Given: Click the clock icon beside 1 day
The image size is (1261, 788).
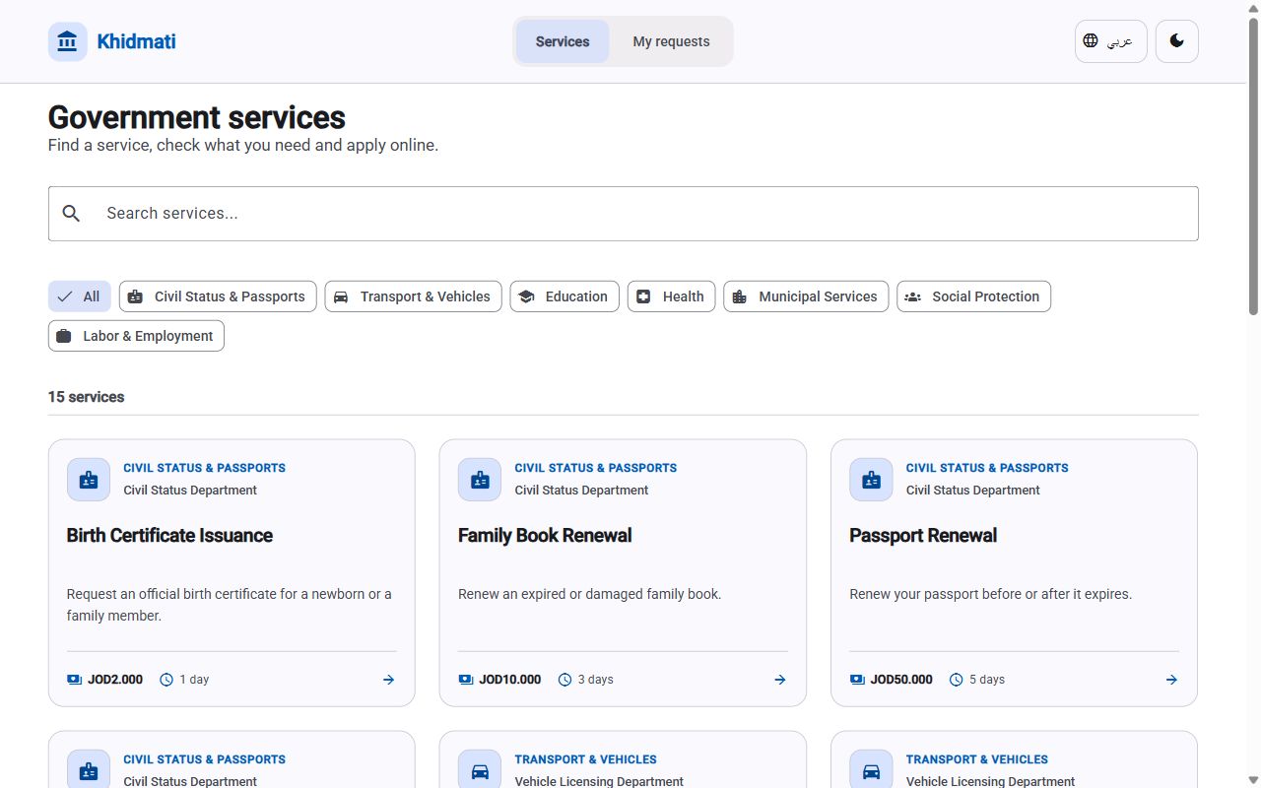Looking at the screenshot, I should (x=166, y=680).
